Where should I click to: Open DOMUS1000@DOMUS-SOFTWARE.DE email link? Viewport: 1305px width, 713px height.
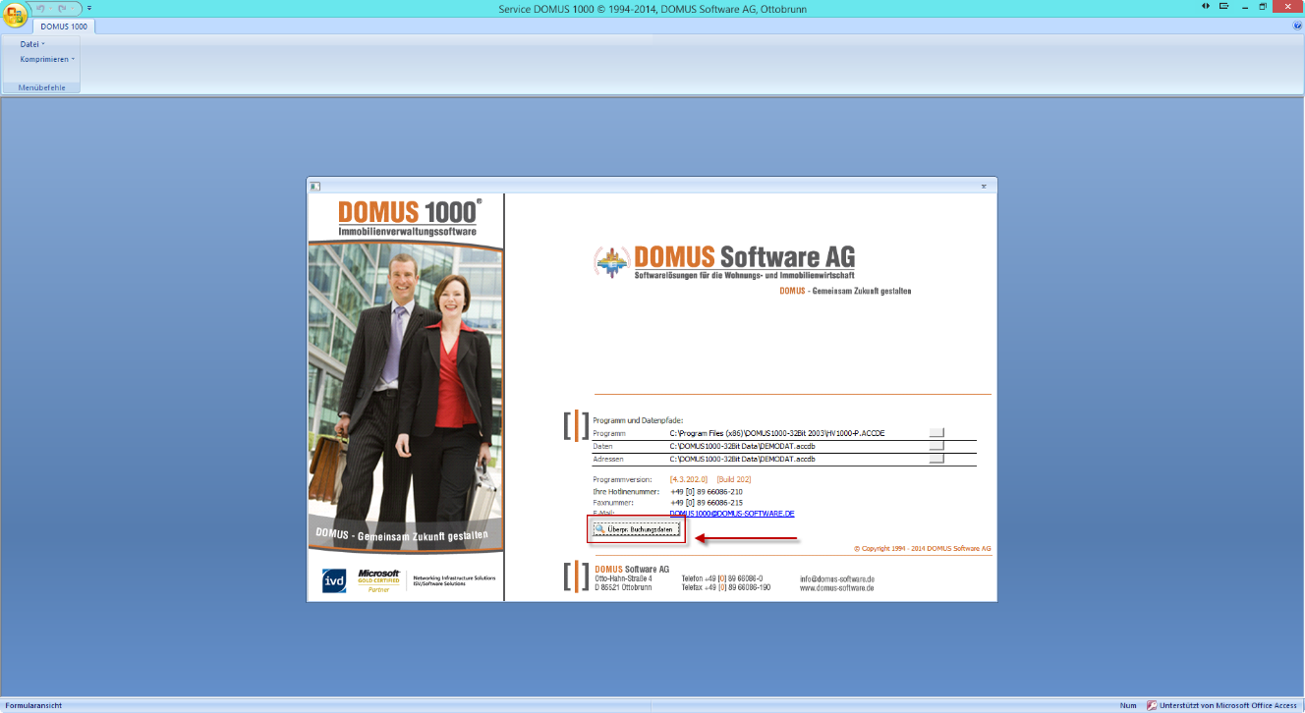(x=732, y=514)
